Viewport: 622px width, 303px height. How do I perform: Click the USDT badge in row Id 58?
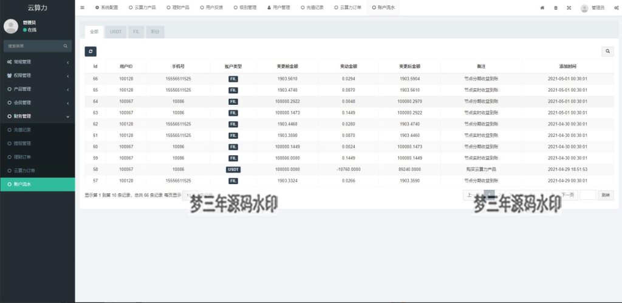(x=233, y=169)
